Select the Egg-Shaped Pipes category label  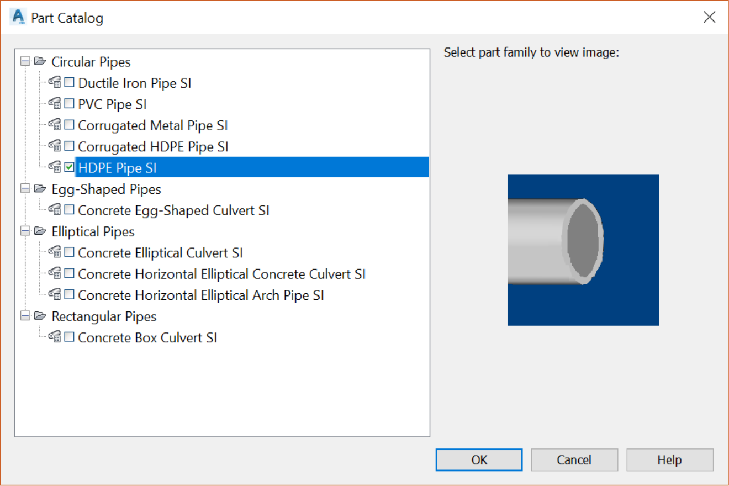click(x=106, y=189)
